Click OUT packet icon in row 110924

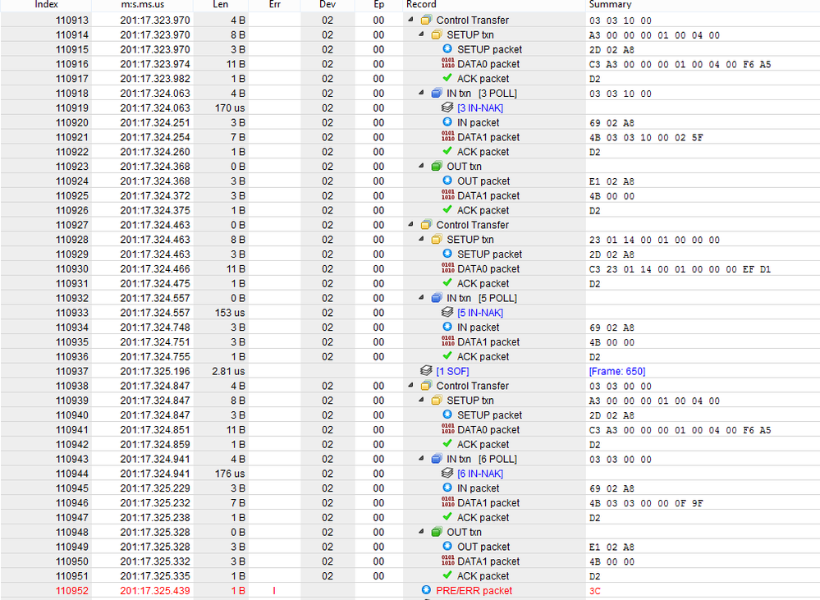[x=447, y=181]
